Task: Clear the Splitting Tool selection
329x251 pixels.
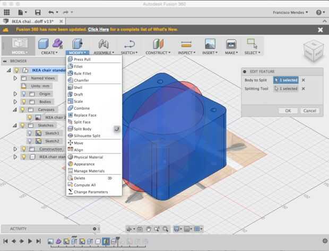Action: 303,88
